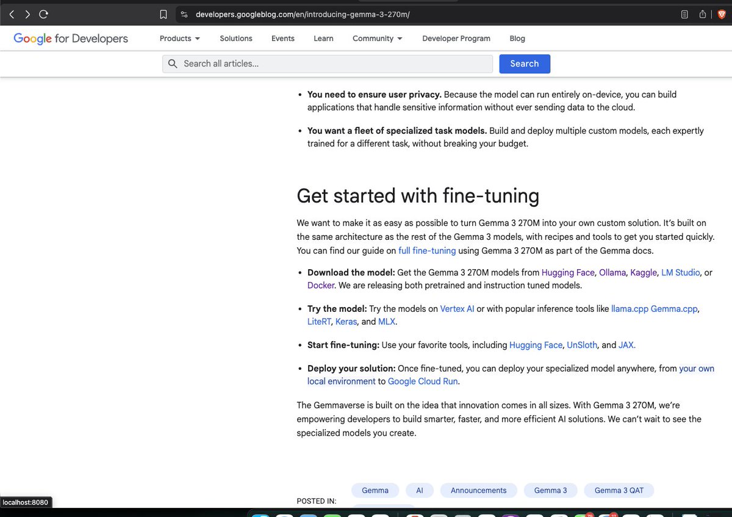Expand the Community dropdown menu
This screenshot has height=517, width=732.
tap(378, 38)
